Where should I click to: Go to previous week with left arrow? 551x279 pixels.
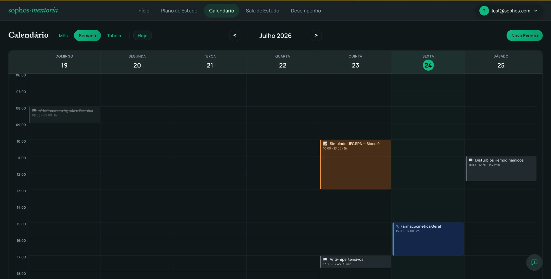coord(235,35)
